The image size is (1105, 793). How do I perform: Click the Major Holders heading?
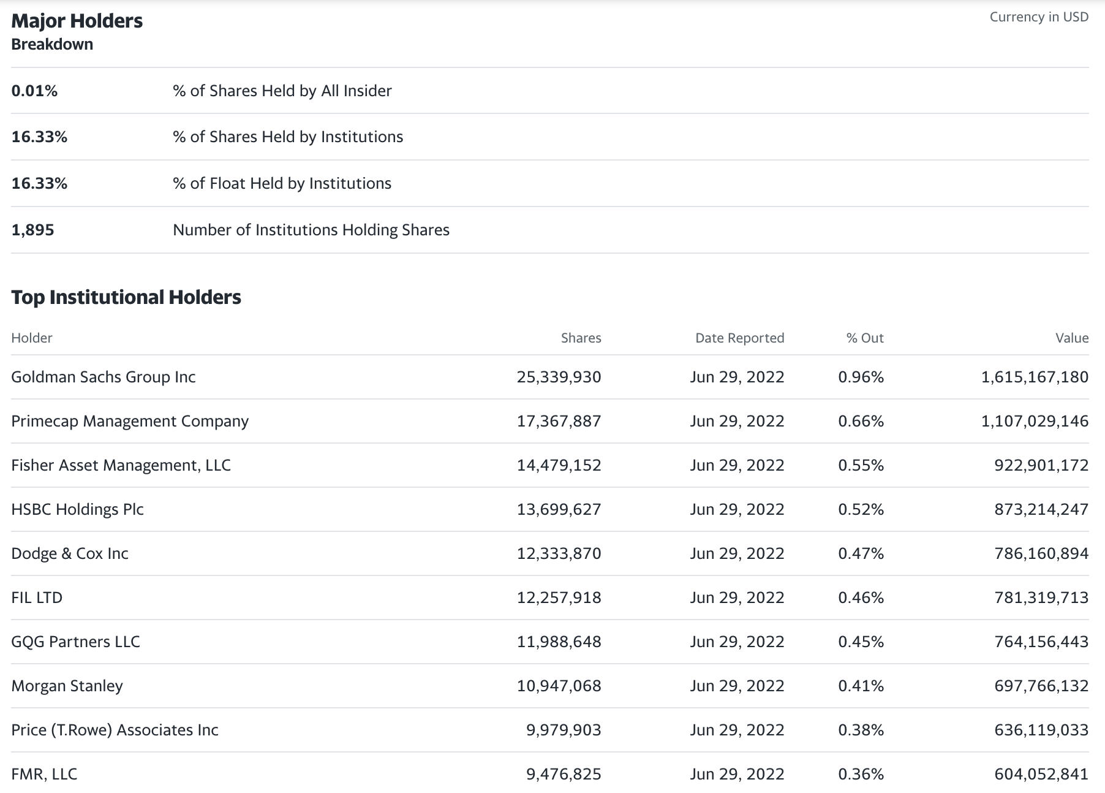77,21
